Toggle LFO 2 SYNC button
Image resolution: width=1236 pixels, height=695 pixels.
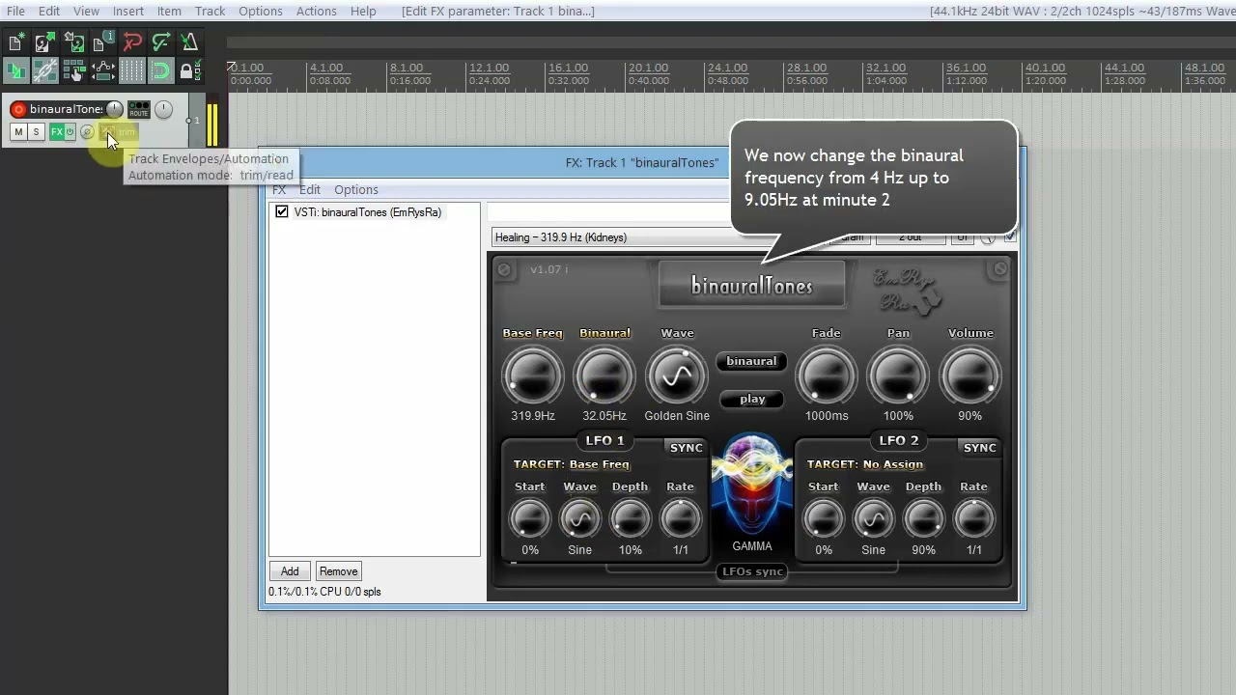979,447
